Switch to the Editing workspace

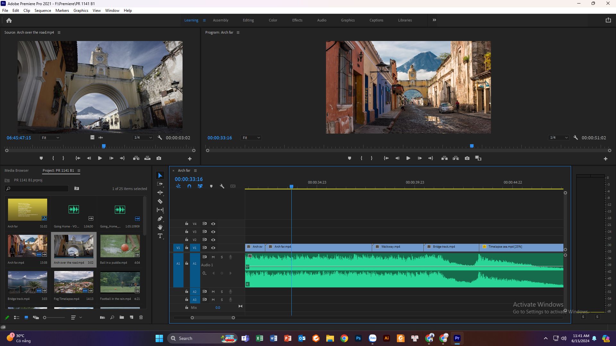click(248, 20)
